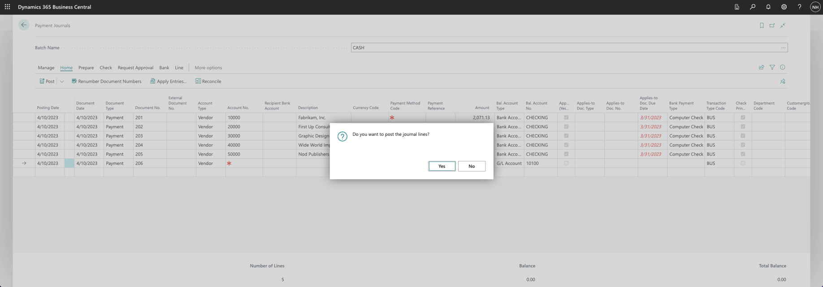
Task: Decline posting with No button
Action: tap(472, 166)
